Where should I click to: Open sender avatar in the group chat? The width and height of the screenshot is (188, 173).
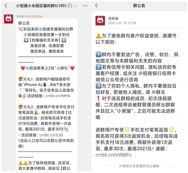click(x=9, y=19)
